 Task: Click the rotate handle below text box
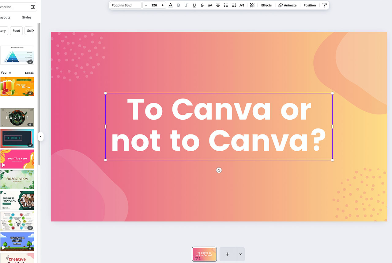219,170
